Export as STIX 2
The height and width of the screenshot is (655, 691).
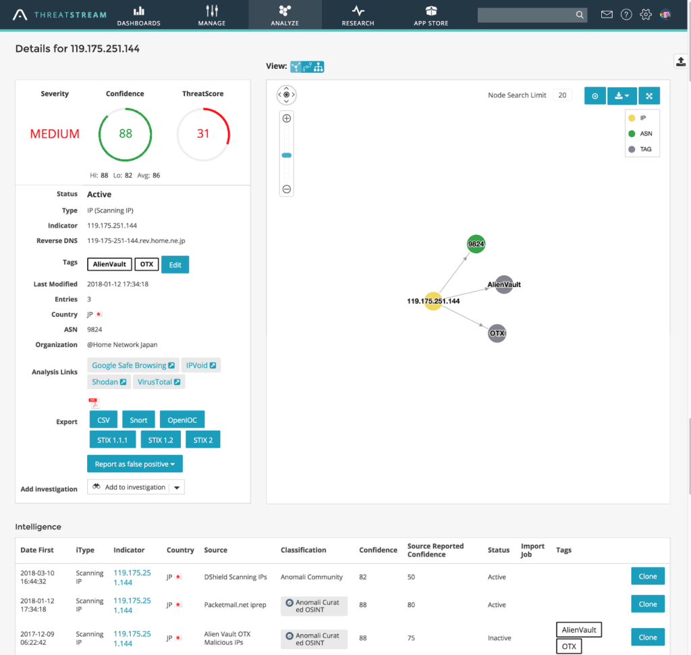click(202, 440)
